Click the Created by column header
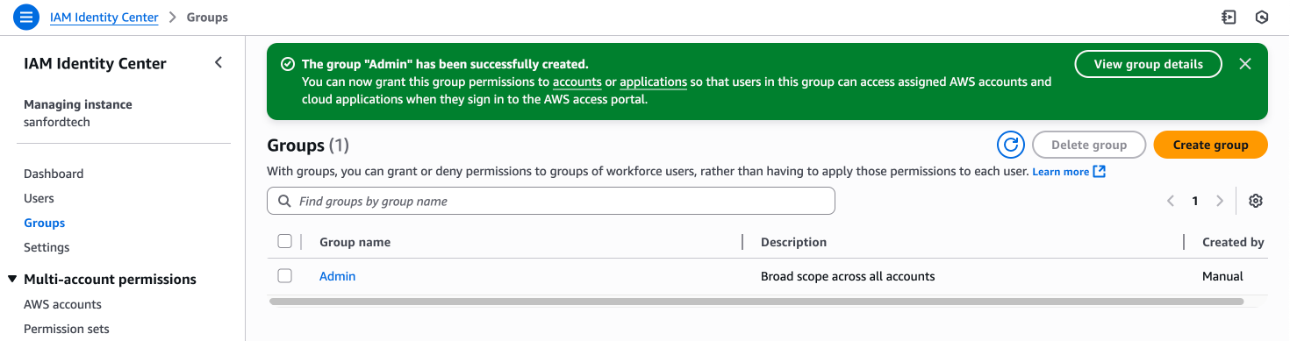 pyautogui.click(x=1233, y=242)
